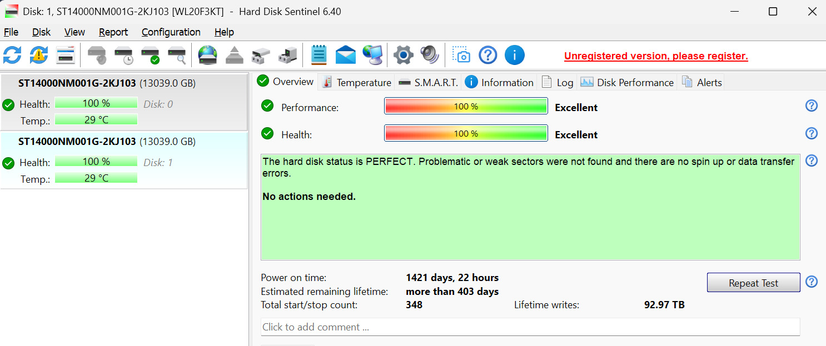Click the refresh icon with warning sign
Image resolution: width=826 pixels, height=346 pixels.
[39, 55]
